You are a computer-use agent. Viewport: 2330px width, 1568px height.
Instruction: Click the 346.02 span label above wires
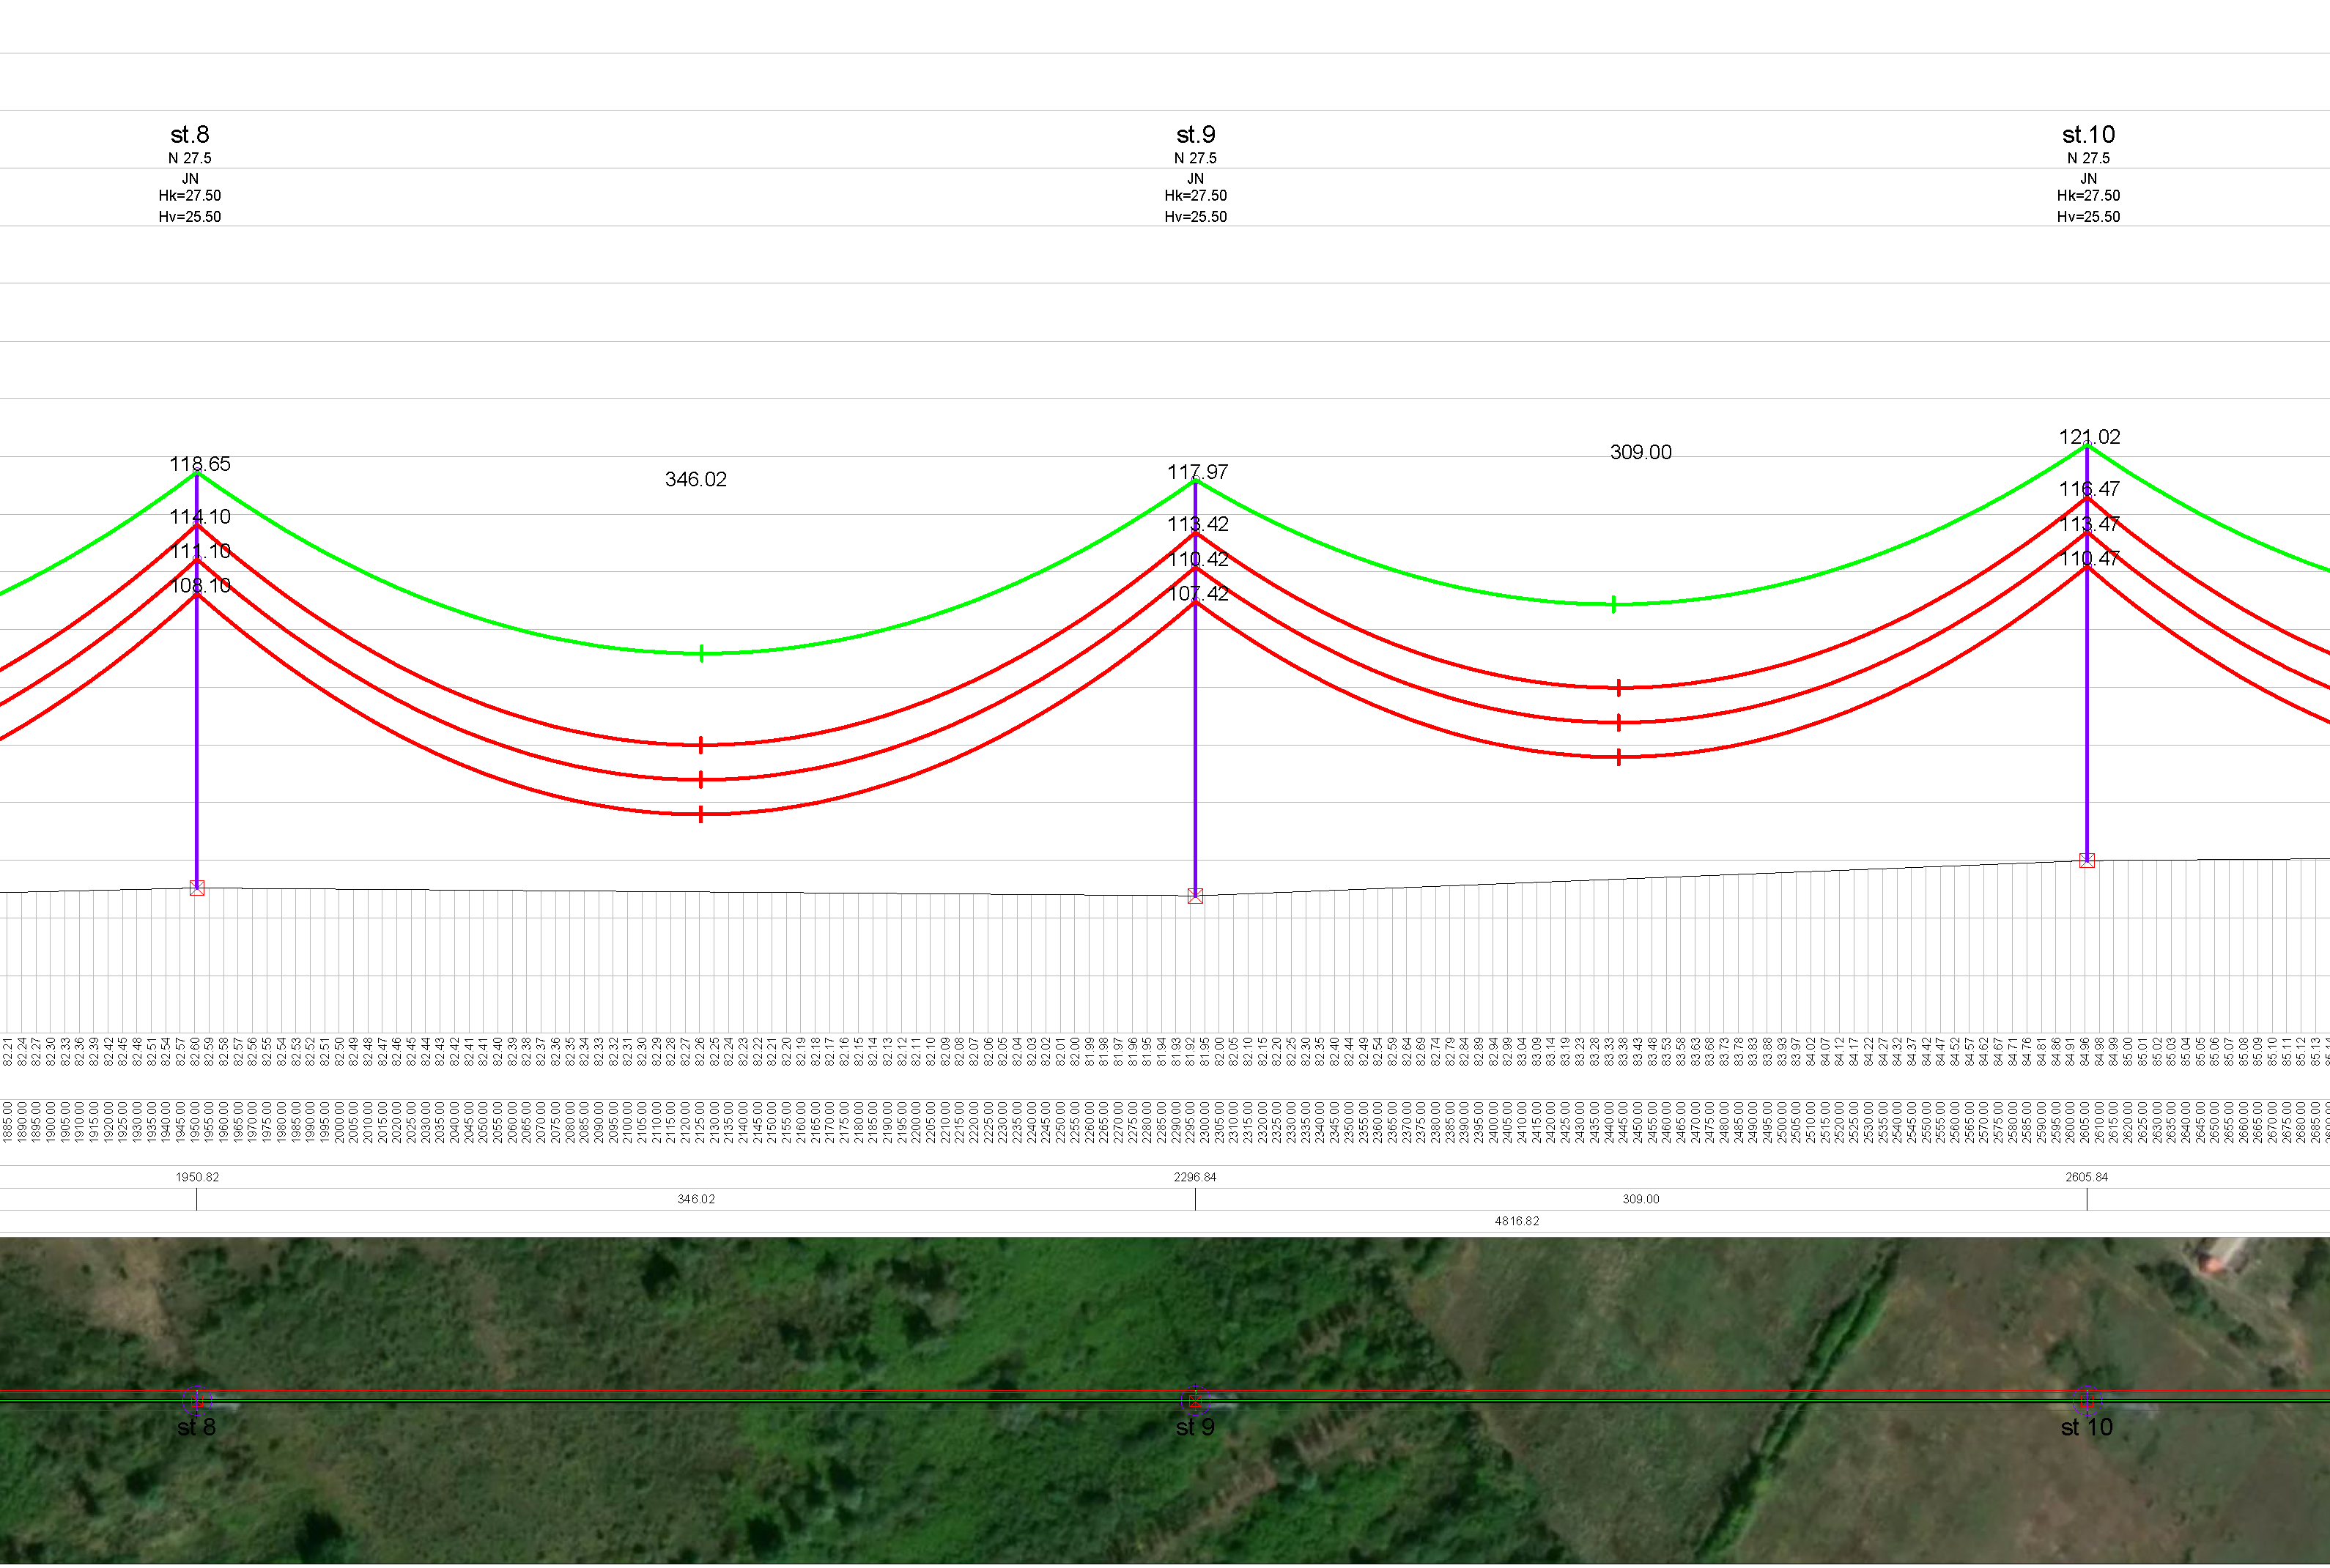(x=695, y=480)
